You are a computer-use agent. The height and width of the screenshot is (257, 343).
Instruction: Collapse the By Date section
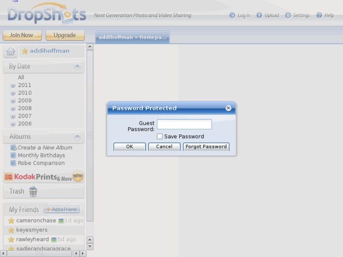[x=77, y=66]
